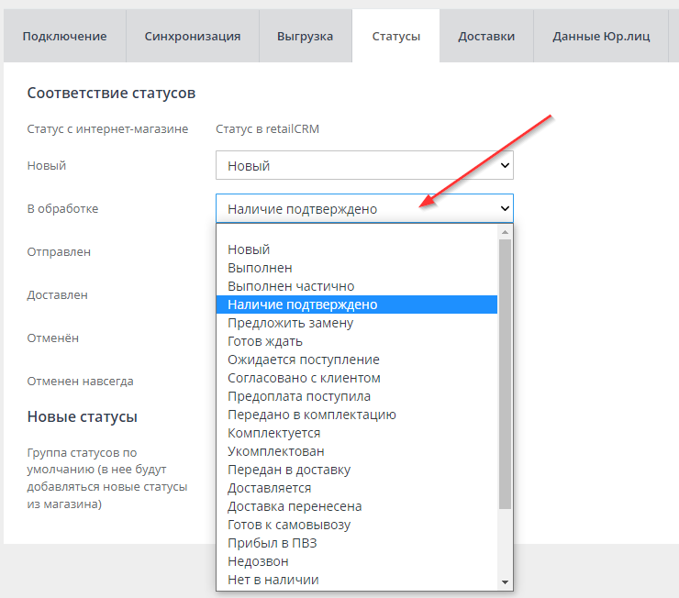Select Выполнен частично option

(x=291, y=286)
